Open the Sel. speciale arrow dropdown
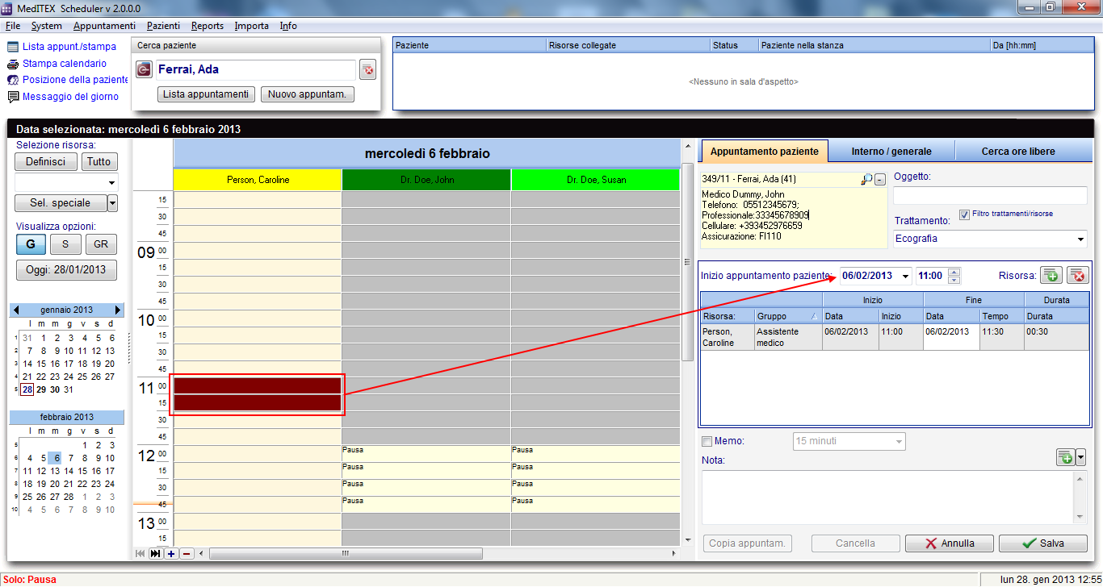Image resolution: width=1103 pixels, height=587 pixels. click(x=112, y=203)
